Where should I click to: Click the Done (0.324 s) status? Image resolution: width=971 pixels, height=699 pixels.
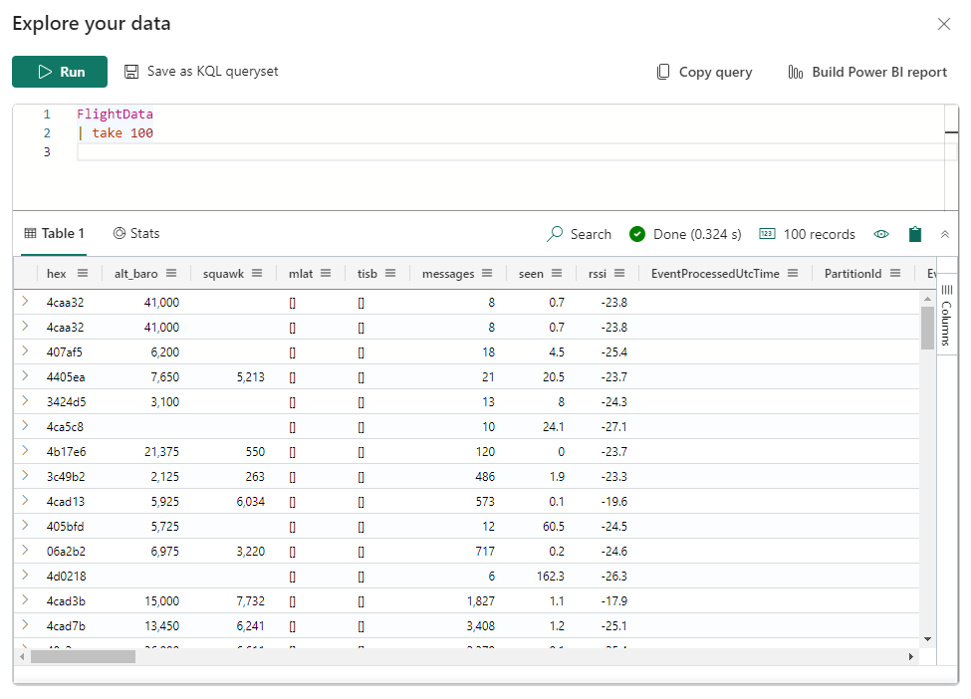coord(685,234)
